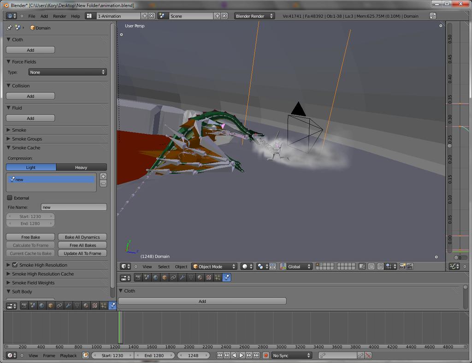Viewport: 472px width, 363px height.
Task: Toggle proportional editing in 3D view header
Action: [372, 267]
